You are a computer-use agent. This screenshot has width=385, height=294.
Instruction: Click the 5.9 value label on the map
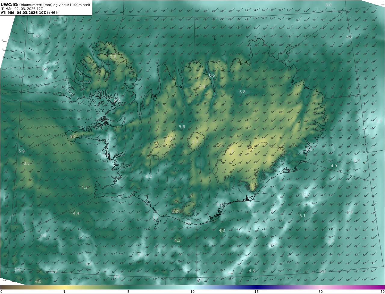point(22,151)
